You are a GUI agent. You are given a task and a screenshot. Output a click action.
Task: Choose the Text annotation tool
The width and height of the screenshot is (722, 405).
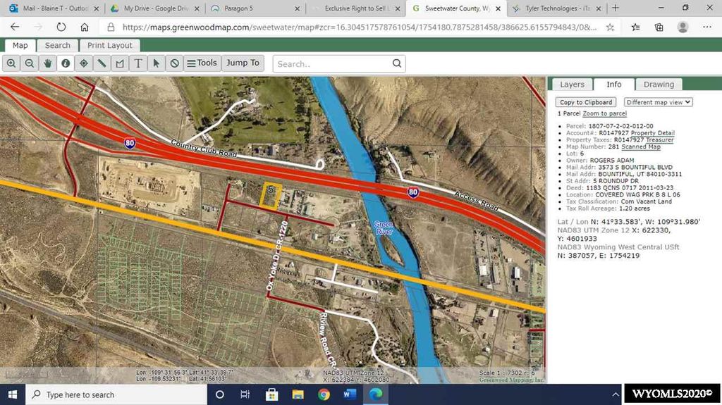(137, 63)
